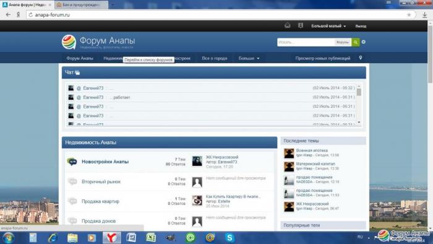The image size is (433, 244).
Task: Click the chat scrollbar up arrow
Action: coord(359,86)
